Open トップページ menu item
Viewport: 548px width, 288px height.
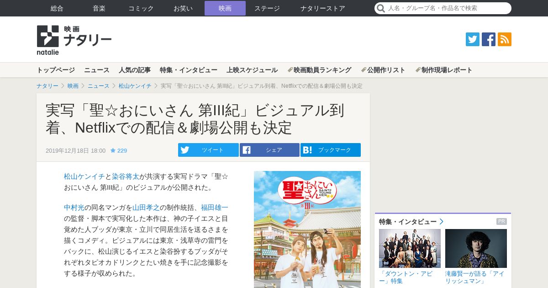pos(56,70)
